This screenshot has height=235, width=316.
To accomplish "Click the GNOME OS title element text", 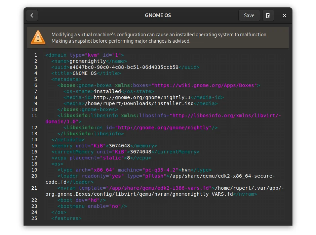I will 85,73.
